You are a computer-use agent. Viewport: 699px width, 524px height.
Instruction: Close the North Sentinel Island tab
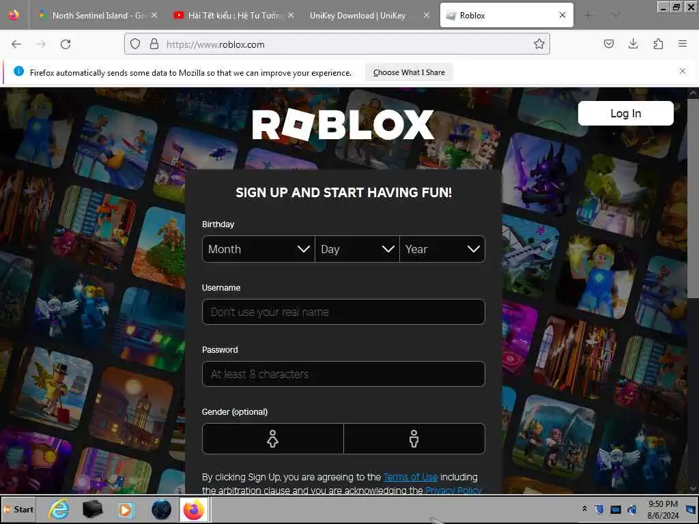coord(154,15)
